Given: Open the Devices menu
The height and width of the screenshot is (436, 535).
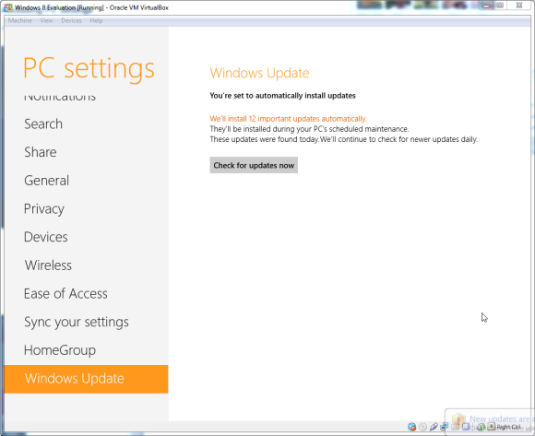Looking at the screenshot, I should click(x=71, y=20).
